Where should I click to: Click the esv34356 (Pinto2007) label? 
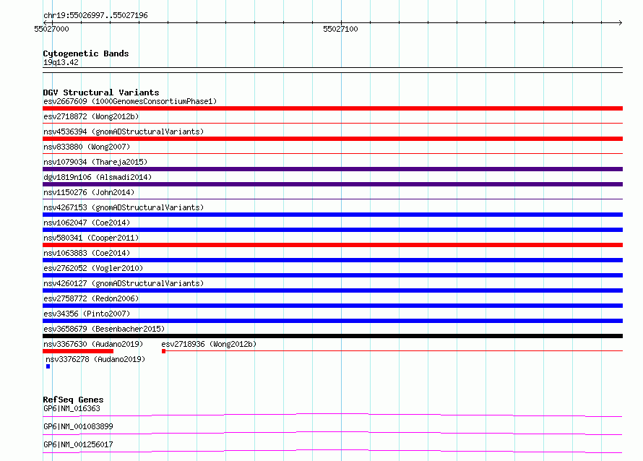point(87,314)
